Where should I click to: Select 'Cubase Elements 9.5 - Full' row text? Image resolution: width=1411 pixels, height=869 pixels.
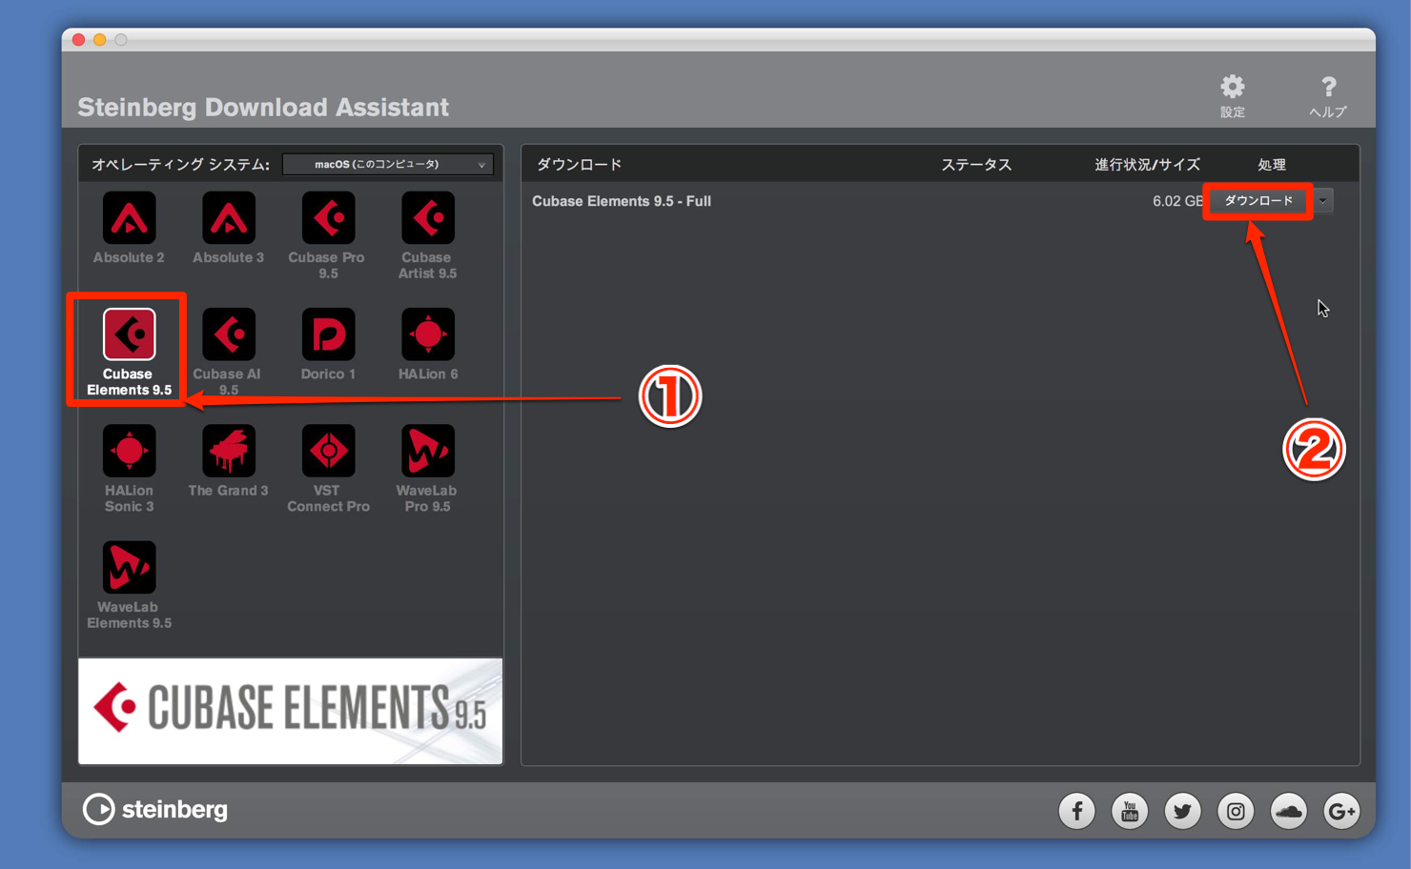(622, 201)
